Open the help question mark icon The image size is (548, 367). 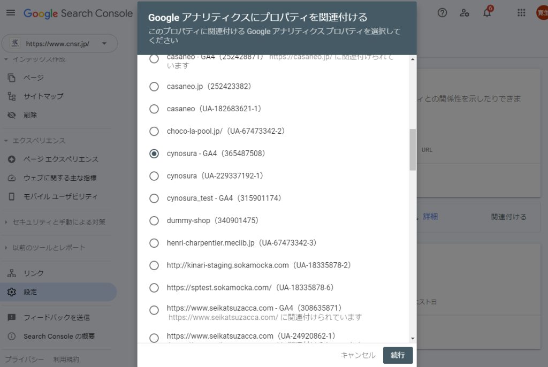[442, 13]
